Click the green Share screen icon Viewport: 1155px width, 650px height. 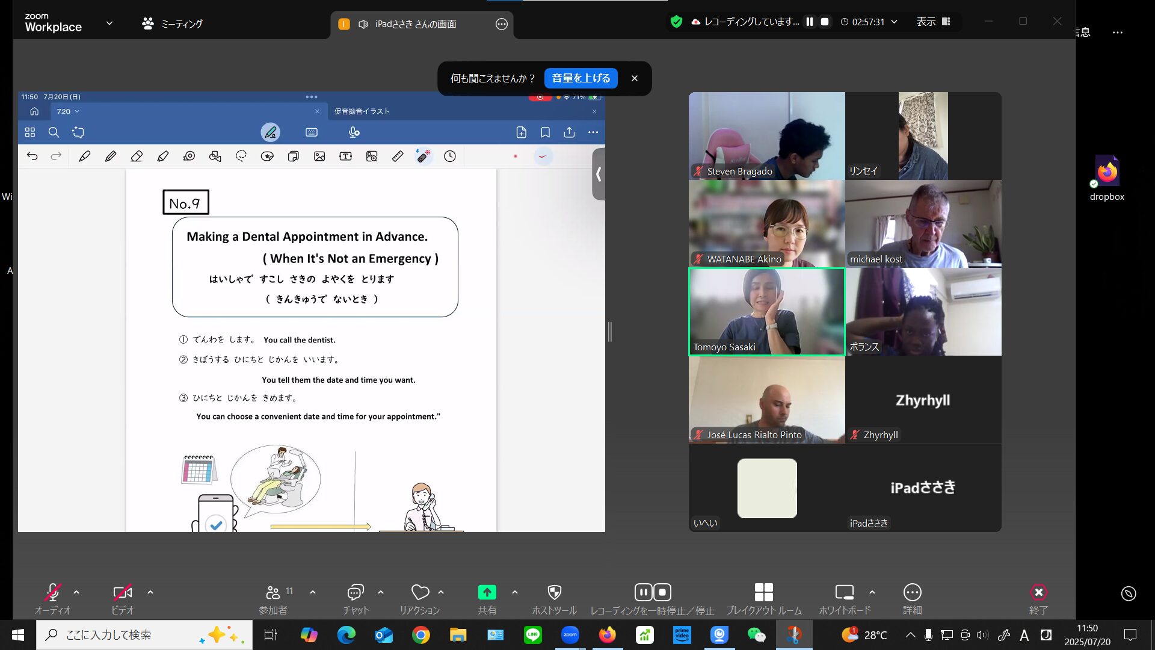point(487,593)
